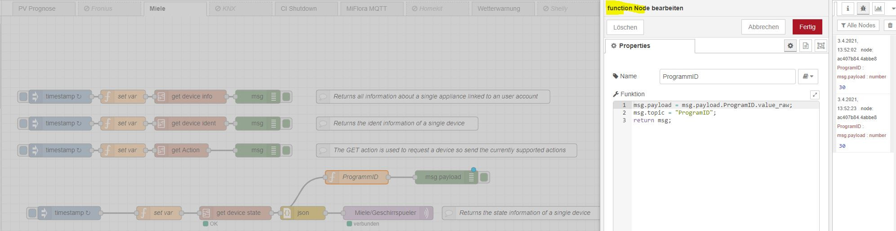Screen dimensions: 896x231
Task: Click the Löschen button
Action: [625, 27]
